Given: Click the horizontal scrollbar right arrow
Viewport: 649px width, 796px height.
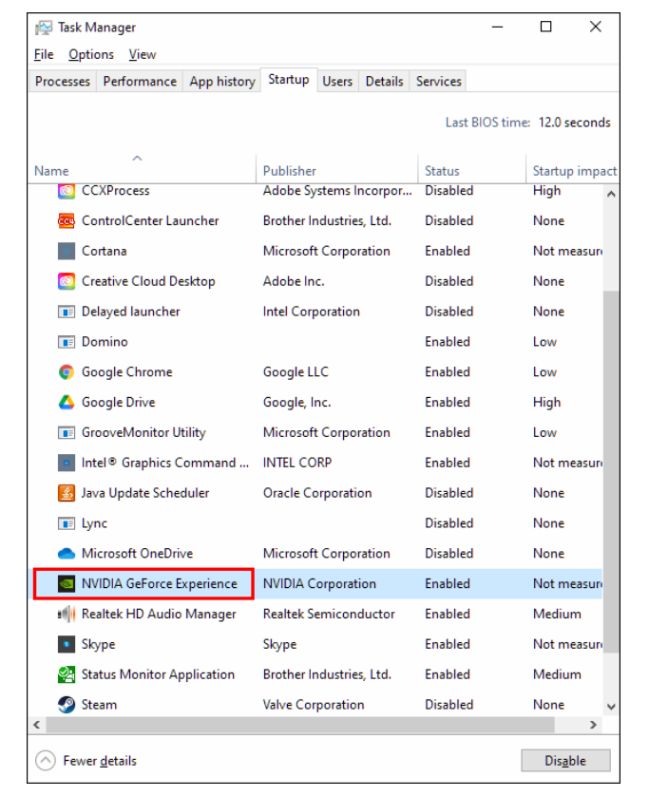Looking at the screenshot, I should click(x=593, y=725).
